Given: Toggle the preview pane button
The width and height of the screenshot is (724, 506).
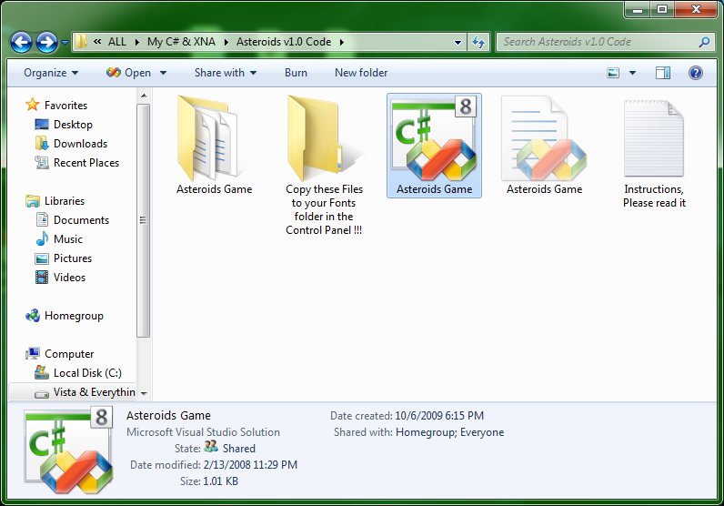Looking at the screenshot, I should (x=663, y=73).
